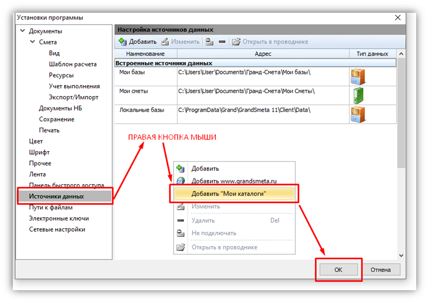429x303 pixels.
Task: Select Сохранение in the settings tree
Action: (x=57, y=119)
